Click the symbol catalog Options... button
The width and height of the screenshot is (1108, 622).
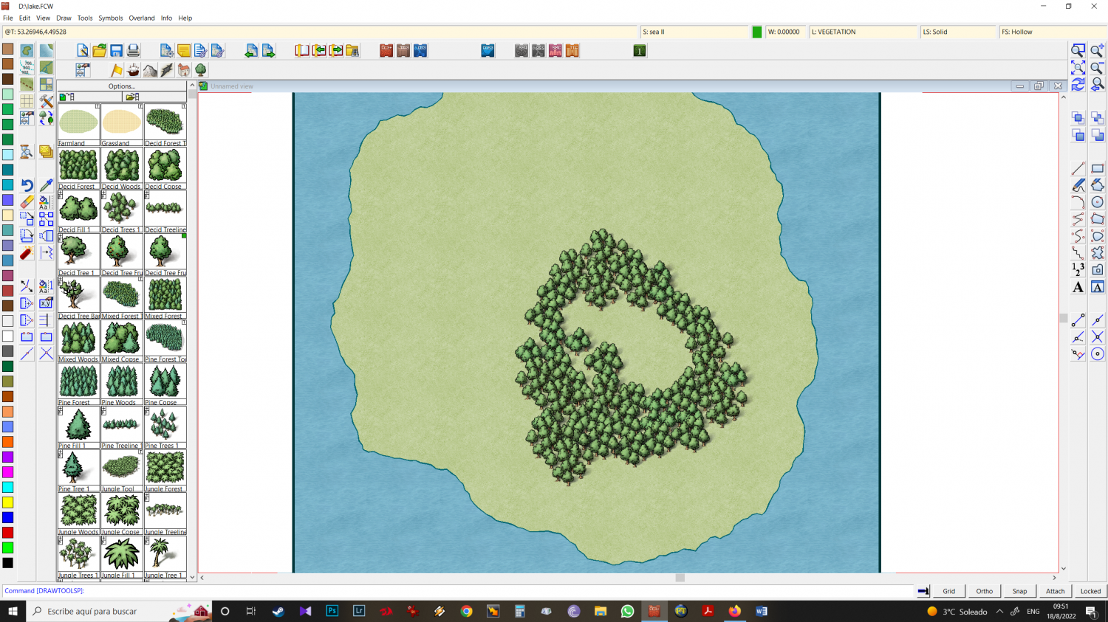coord(122,86)
